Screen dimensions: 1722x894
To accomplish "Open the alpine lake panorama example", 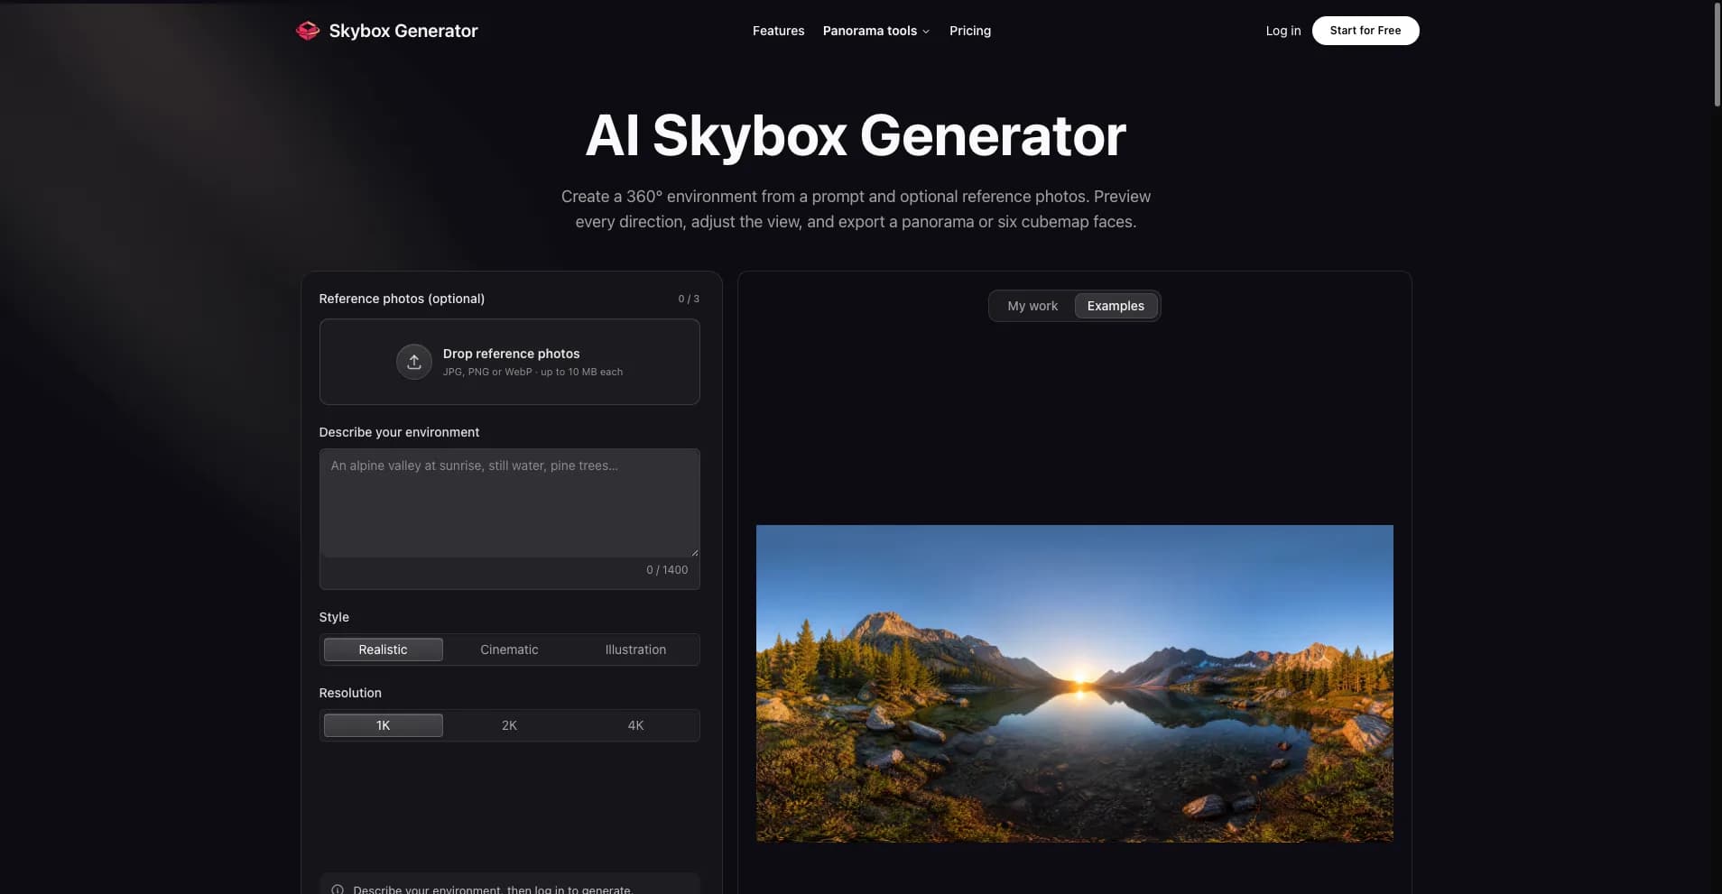I will [1074, 683].
